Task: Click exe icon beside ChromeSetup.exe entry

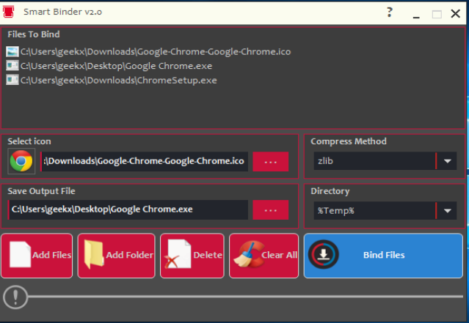Action: point(12,80)
